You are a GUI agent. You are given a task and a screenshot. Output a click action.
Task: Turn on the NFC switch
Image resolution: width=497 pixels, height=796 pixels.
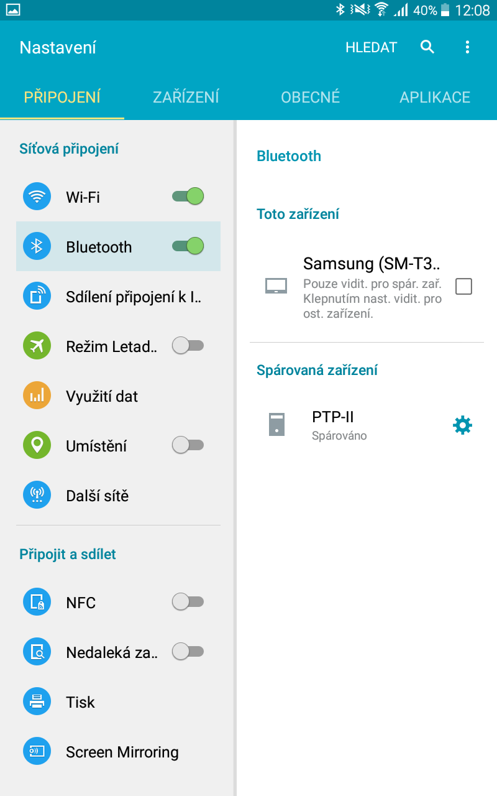(x=188, y=602)
